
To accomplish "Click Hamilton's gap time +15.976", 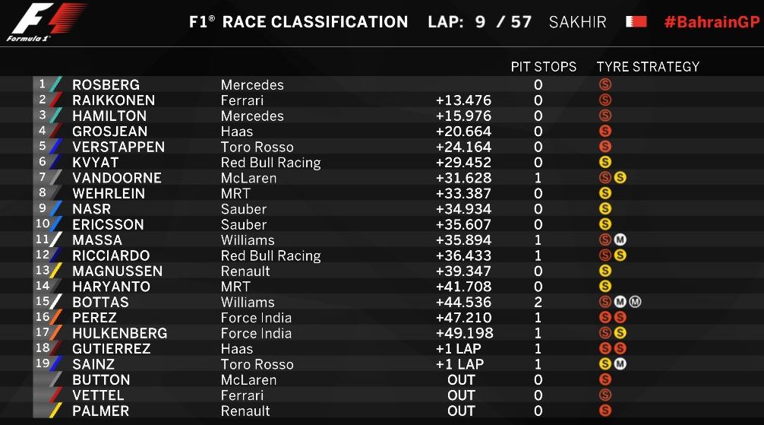I will click(463, 116).
